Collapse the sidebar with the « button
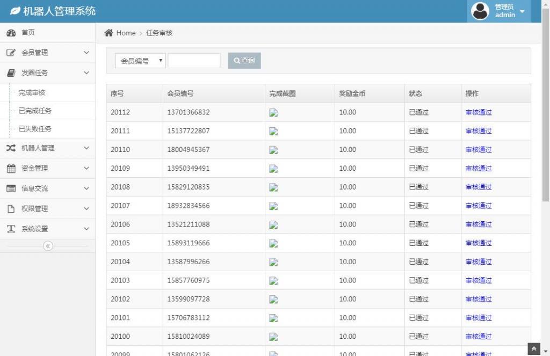The width and height of the screenshot is (550, 356). point(48,246)
